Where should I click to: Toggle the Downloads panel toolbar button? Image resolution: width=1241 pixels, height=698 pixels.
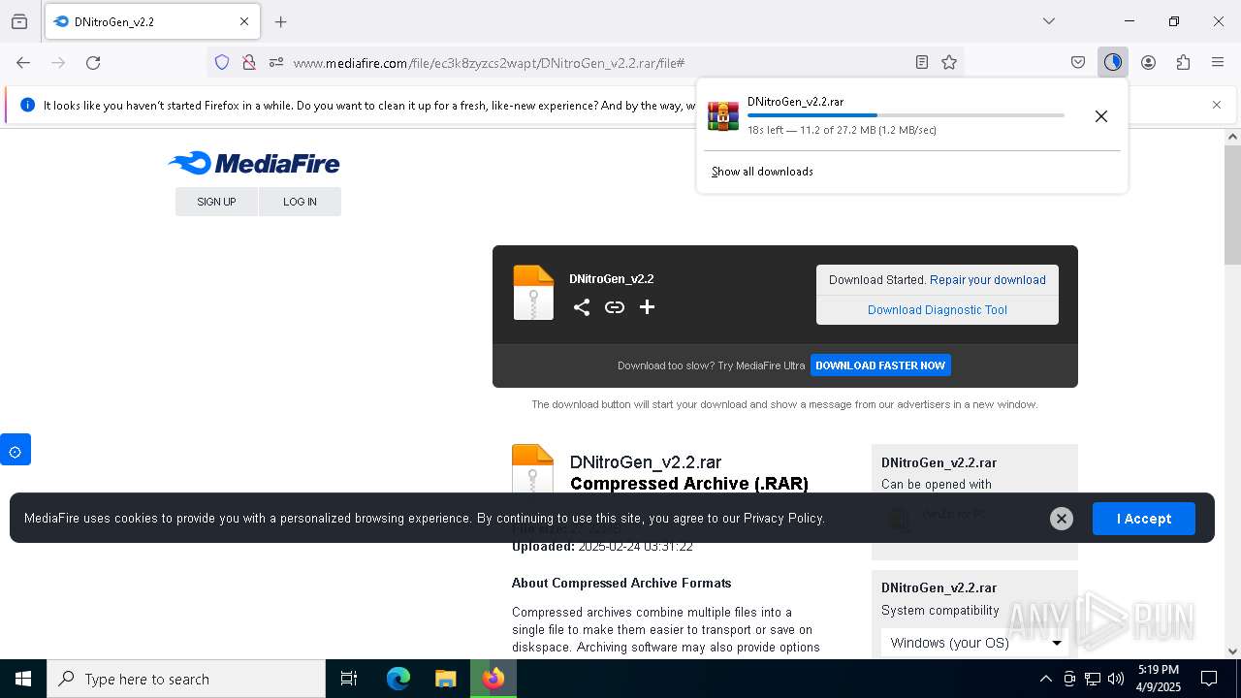[1113, 62]
